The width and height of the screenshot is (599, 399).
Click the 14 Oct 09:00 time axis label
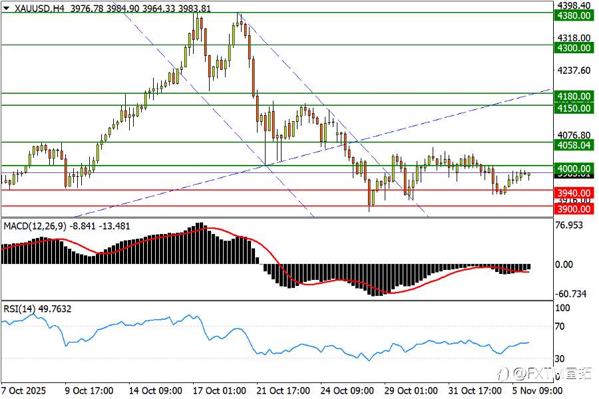[x=155, y=391]
